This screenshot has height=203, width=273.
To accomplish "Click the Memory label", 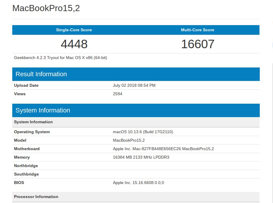I will pos(22,157).
